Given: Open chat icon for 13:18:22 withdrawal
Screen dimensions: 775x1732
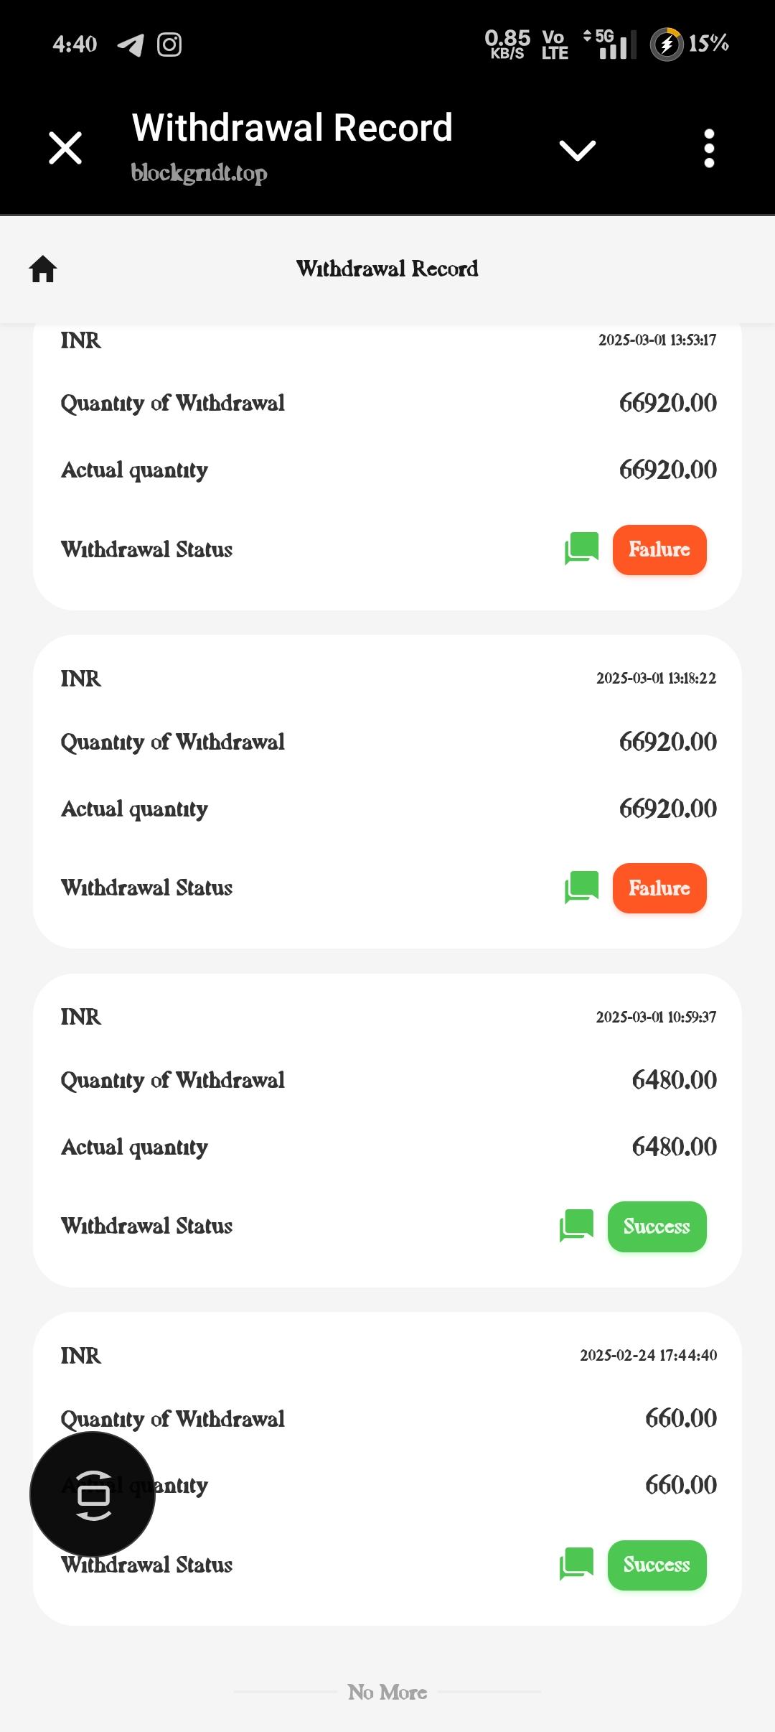Looking at the screenshot, I should [581, 888].
